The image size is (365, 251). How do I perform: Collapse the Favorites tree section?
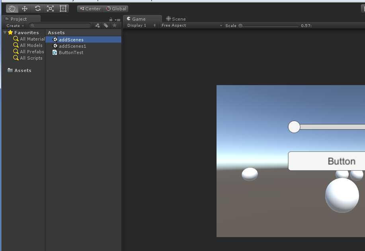click(5, 33)
